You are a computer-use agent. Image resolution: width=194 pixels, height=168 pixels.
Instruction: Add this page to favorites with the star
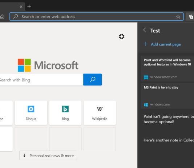tap(178, 17)
